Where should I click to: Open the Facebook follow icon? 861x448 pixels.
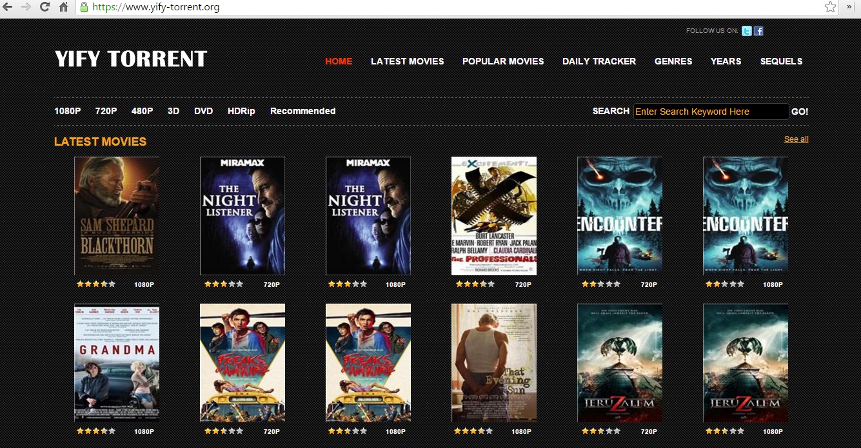[x=758, y=31]
